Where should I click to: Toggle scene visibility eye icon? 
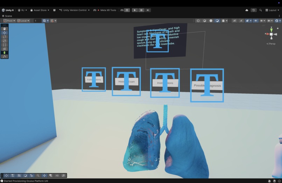pyautogui.click(x=255, y=21)
